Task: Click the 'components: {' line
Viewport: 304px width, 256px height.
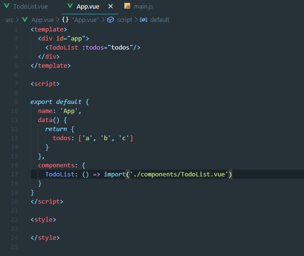Action: click(x=61, y=165)
